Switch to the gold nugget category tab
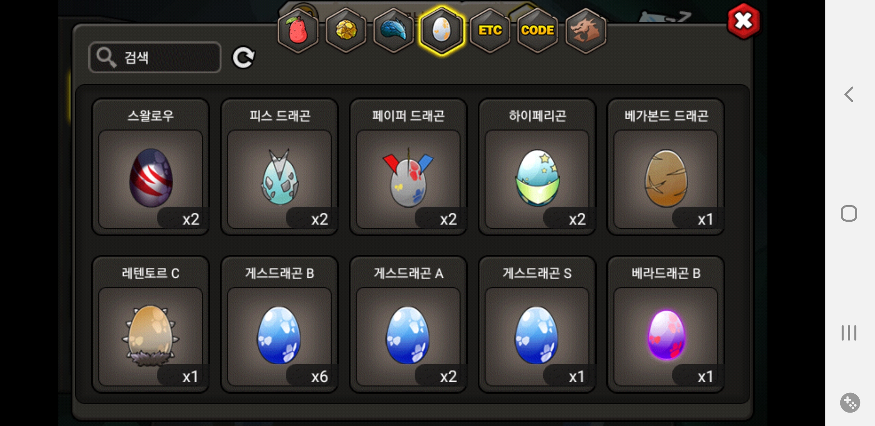The height and width of the screenshot is (426, 875). [x=346, y=31]
